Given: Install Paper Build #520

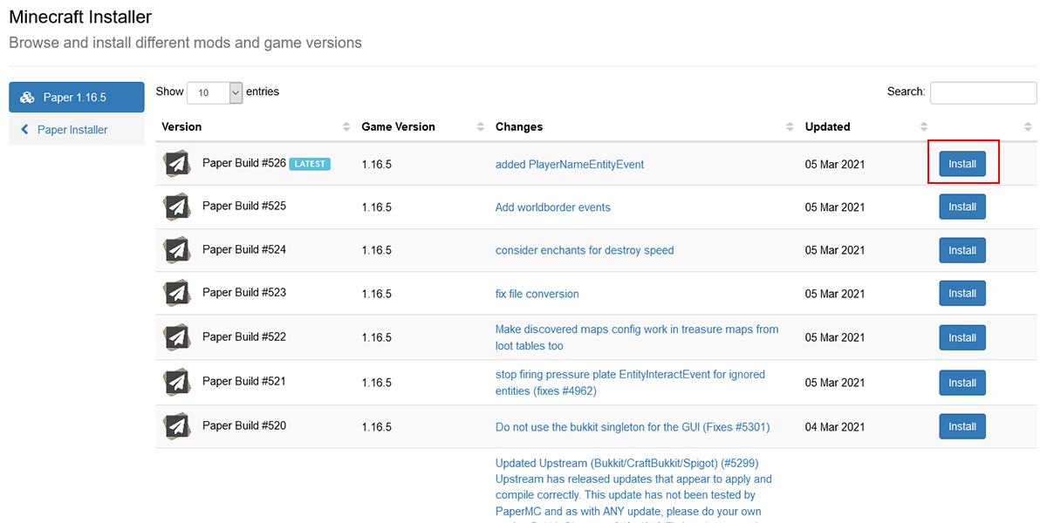Looking at the screenshot, I should tap(962, 426).
